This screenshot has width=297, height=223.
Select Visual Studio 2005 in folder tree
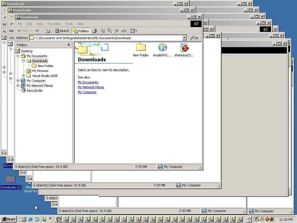click(x=45, y=76)
